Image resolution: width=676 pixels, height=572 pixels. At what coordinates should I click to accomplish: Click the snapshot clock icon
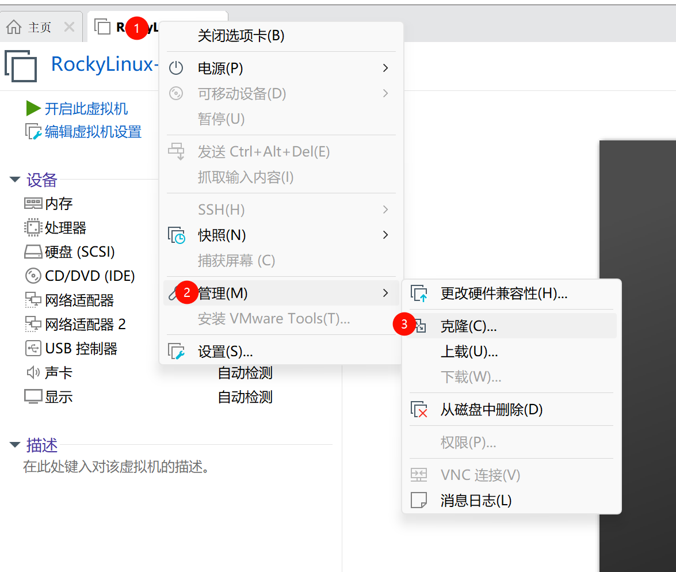click(x=176, y=235)
